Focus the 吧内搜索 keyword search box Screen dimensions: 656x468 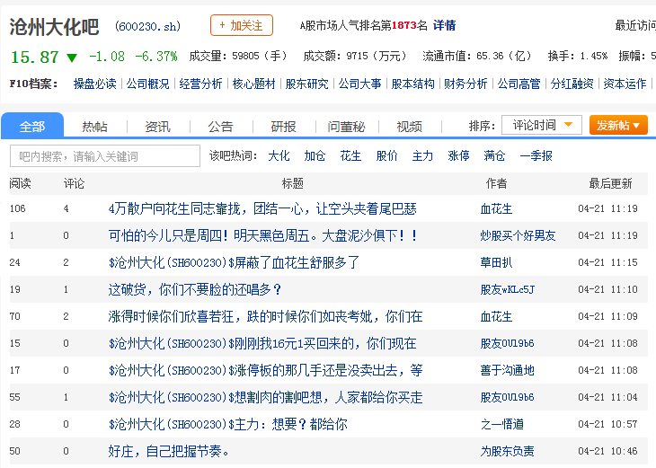pyautogui.click(x=105, y=156)
